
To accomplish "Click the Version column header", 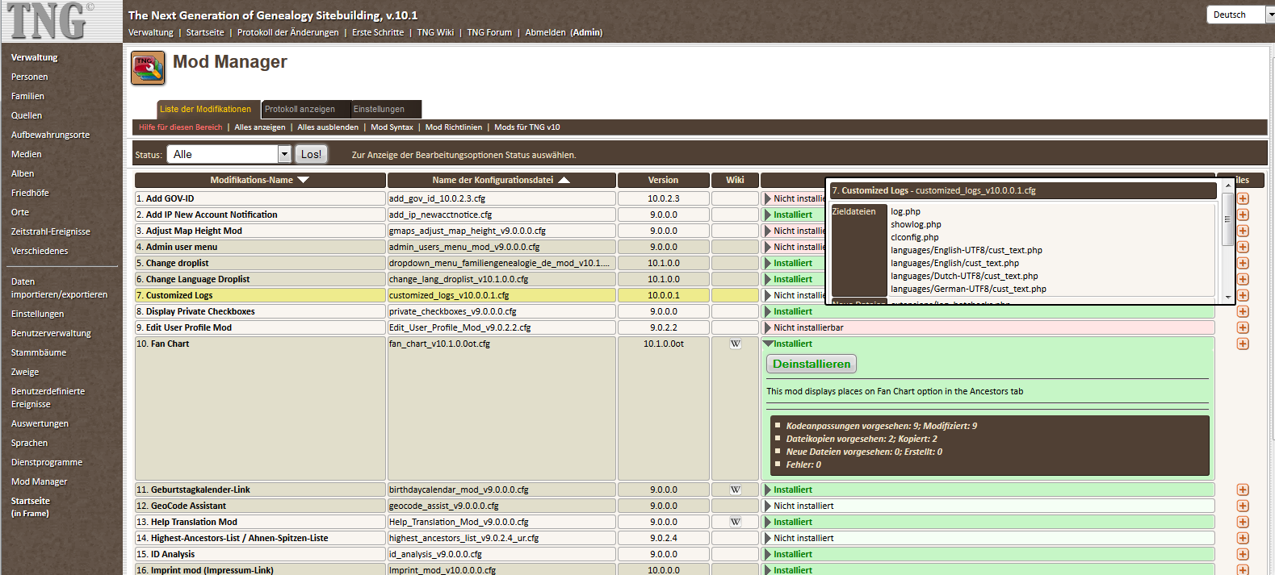I will (x=663, y=180).
